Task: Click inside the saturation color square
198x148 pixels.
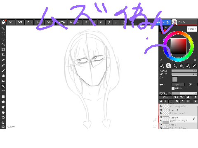Action: (x=178, y=46)
